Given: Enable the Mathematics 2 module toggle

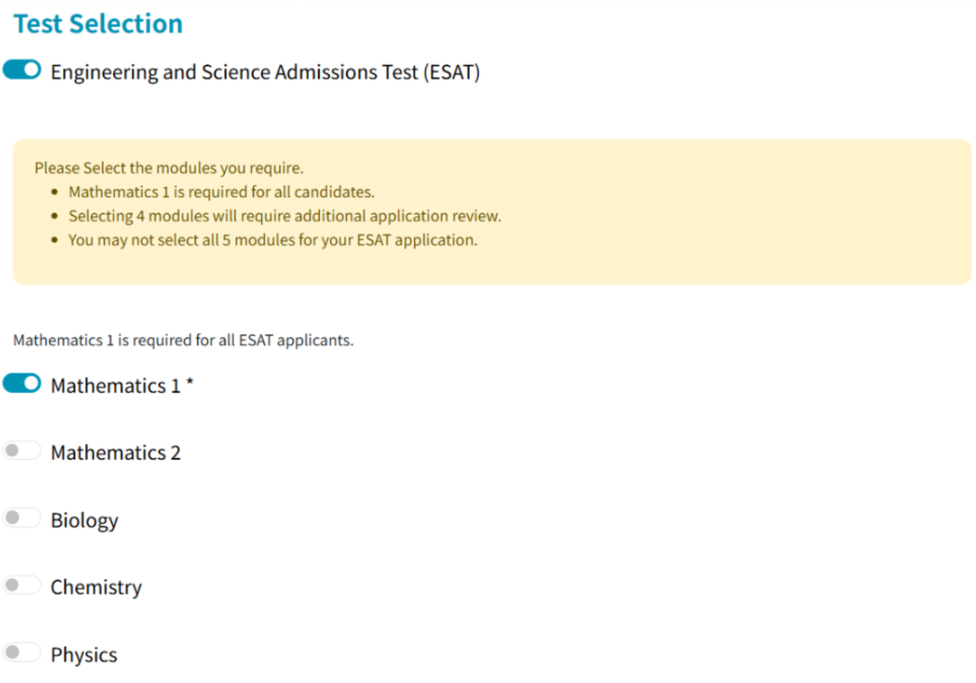Looking at the screenshot, I should click(22, 450).
